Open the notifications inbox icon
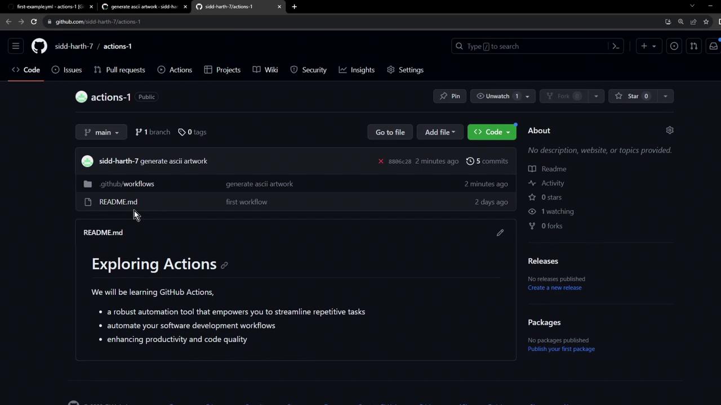This screenshot has height=405, width=721. tap(713, 46)
